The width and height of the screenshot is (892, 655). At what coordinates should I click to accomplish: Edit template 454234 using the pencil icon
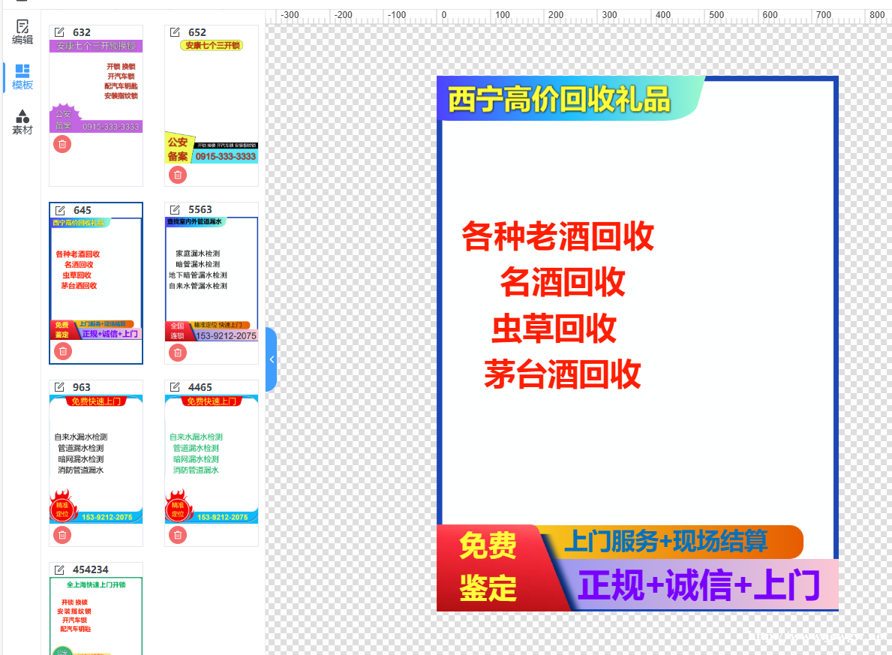click(x=60, y=569)
